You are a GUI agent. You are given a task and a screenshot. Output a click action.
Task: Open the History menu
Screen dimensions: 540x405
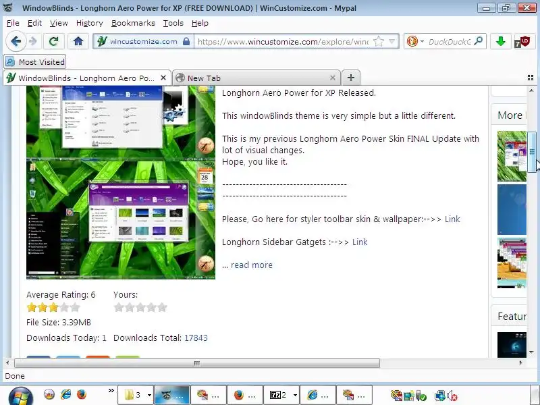(x=90, y=23)
